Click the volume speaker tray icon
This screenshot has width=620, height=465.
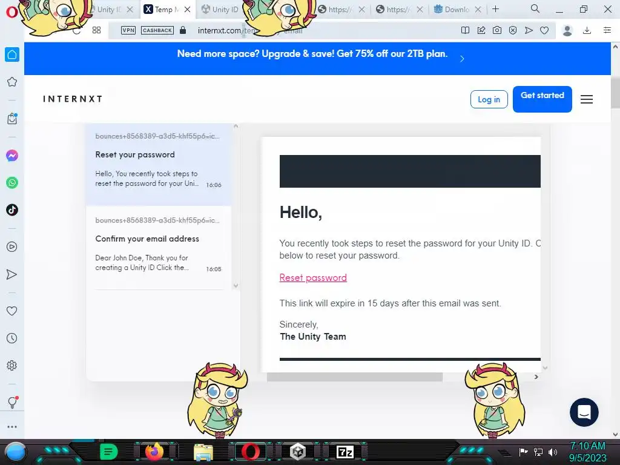point(553,452)
